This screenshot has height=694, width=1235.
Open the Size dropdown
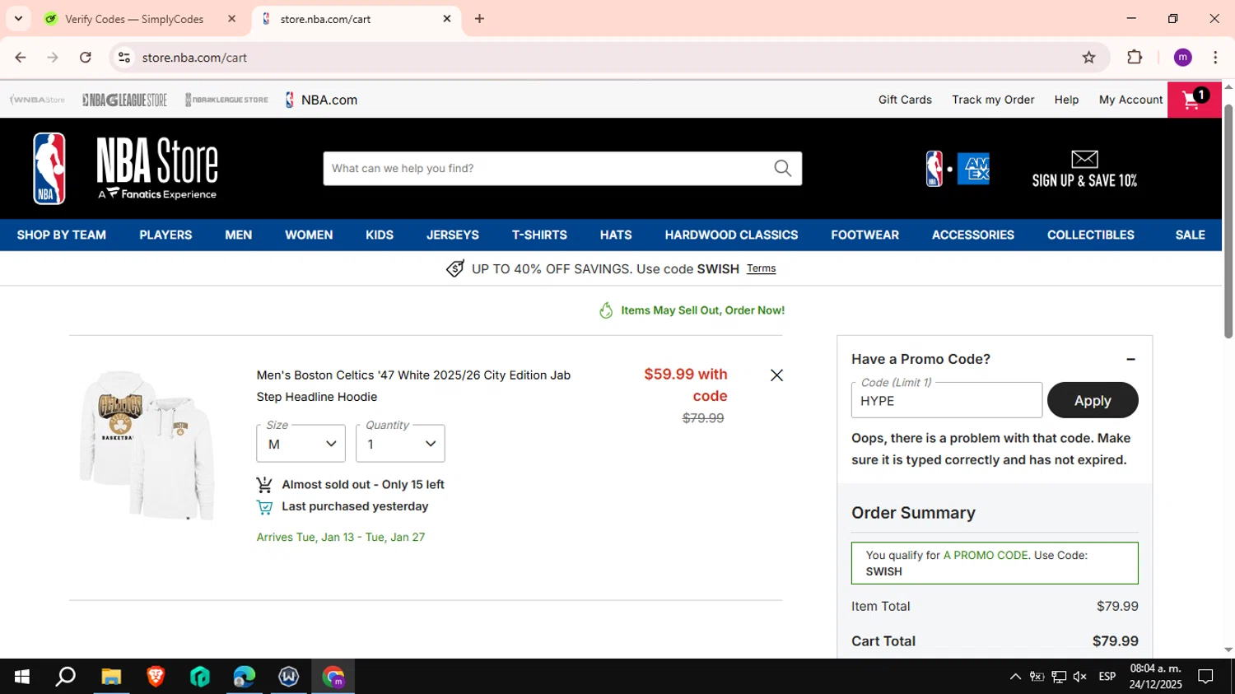301,444
